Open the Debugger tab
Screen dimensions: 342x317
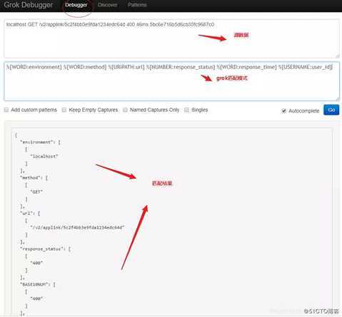[76, 5]
